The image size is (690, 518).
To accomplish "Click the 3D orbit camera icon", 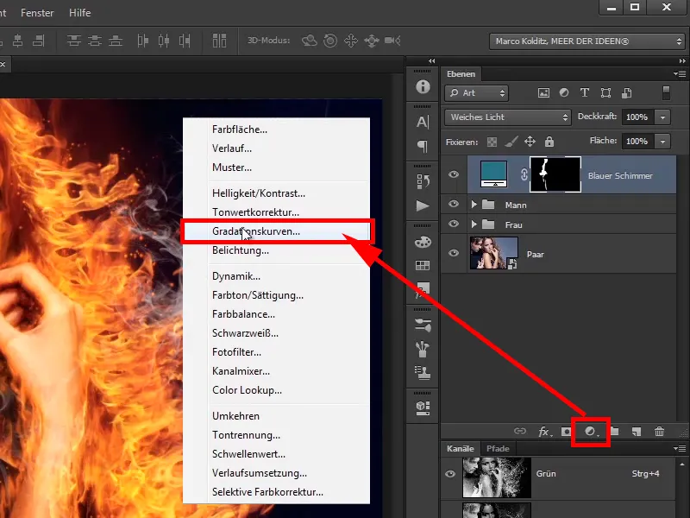I will click(310, 41).
